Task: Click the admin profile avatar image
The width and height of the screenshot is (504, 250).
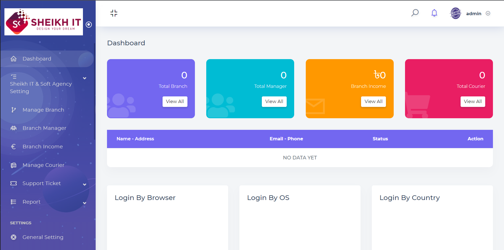Action: point(455,13)
